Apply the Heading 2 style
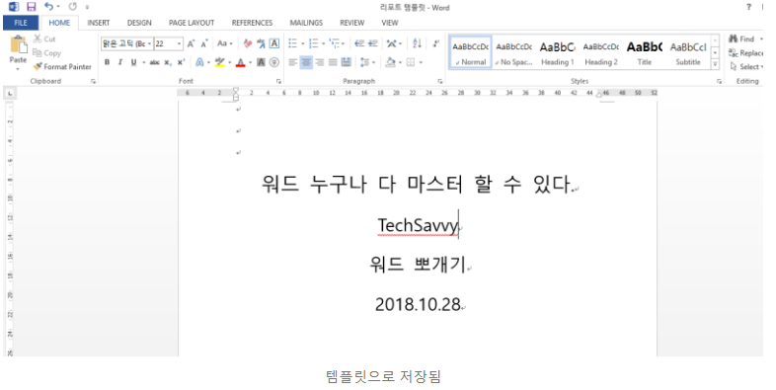Image resolution: width=776 pixels, height=390 pixels. click(601, 52)
